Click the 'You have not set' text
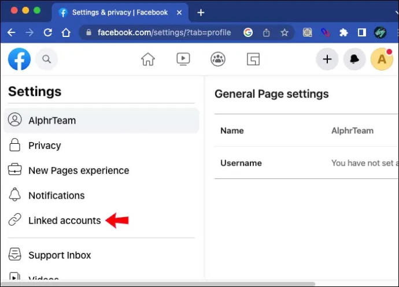Screen dimensions: 399x287 tap(365, 163)
